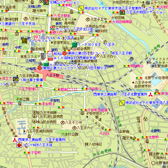Select the temple manji icon at 天竜寺

(124, 138)
